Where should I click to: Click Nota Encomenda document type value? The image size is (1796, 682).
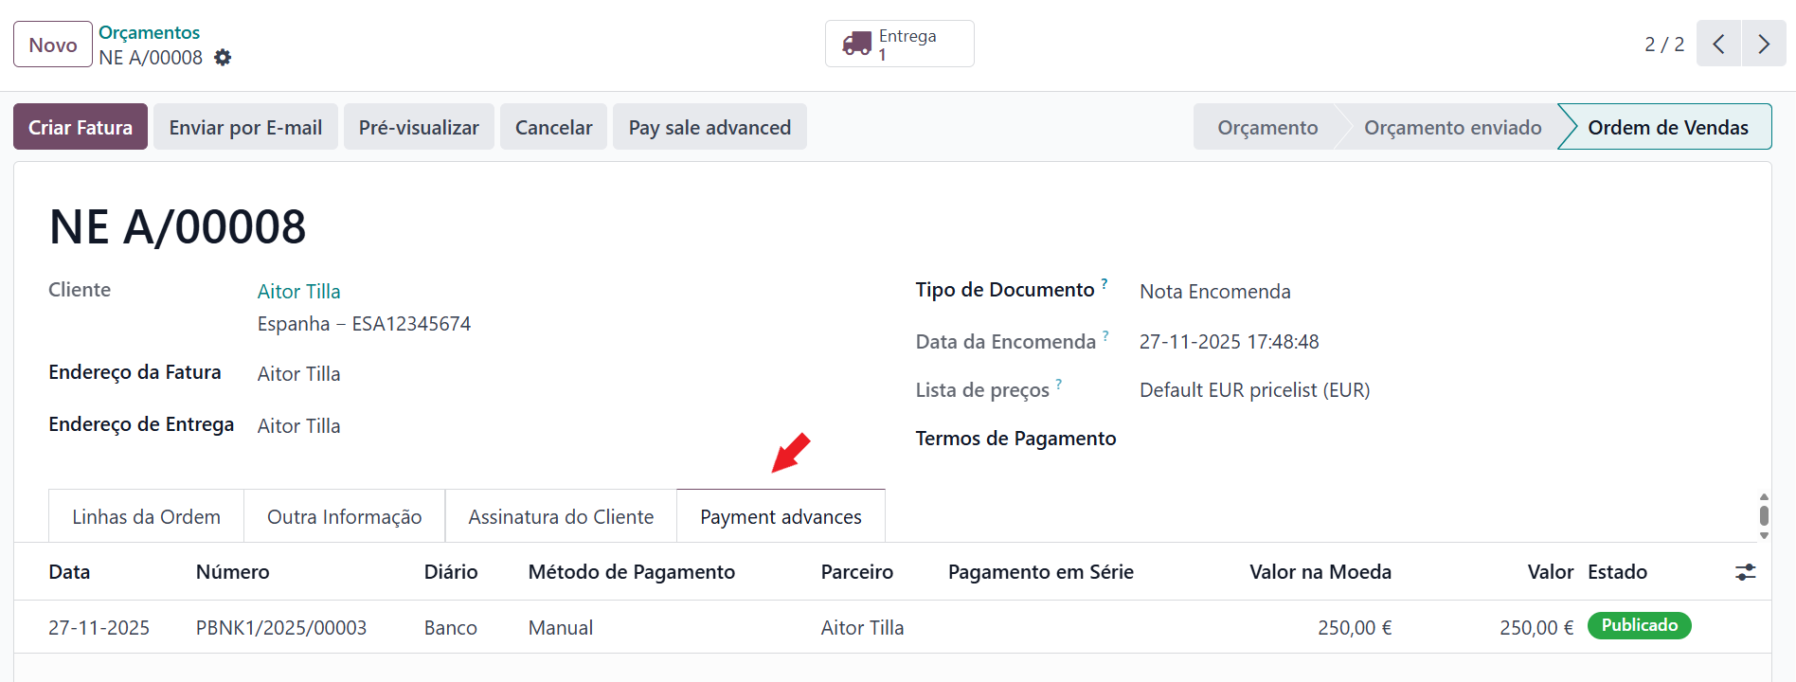(1214, 292)
